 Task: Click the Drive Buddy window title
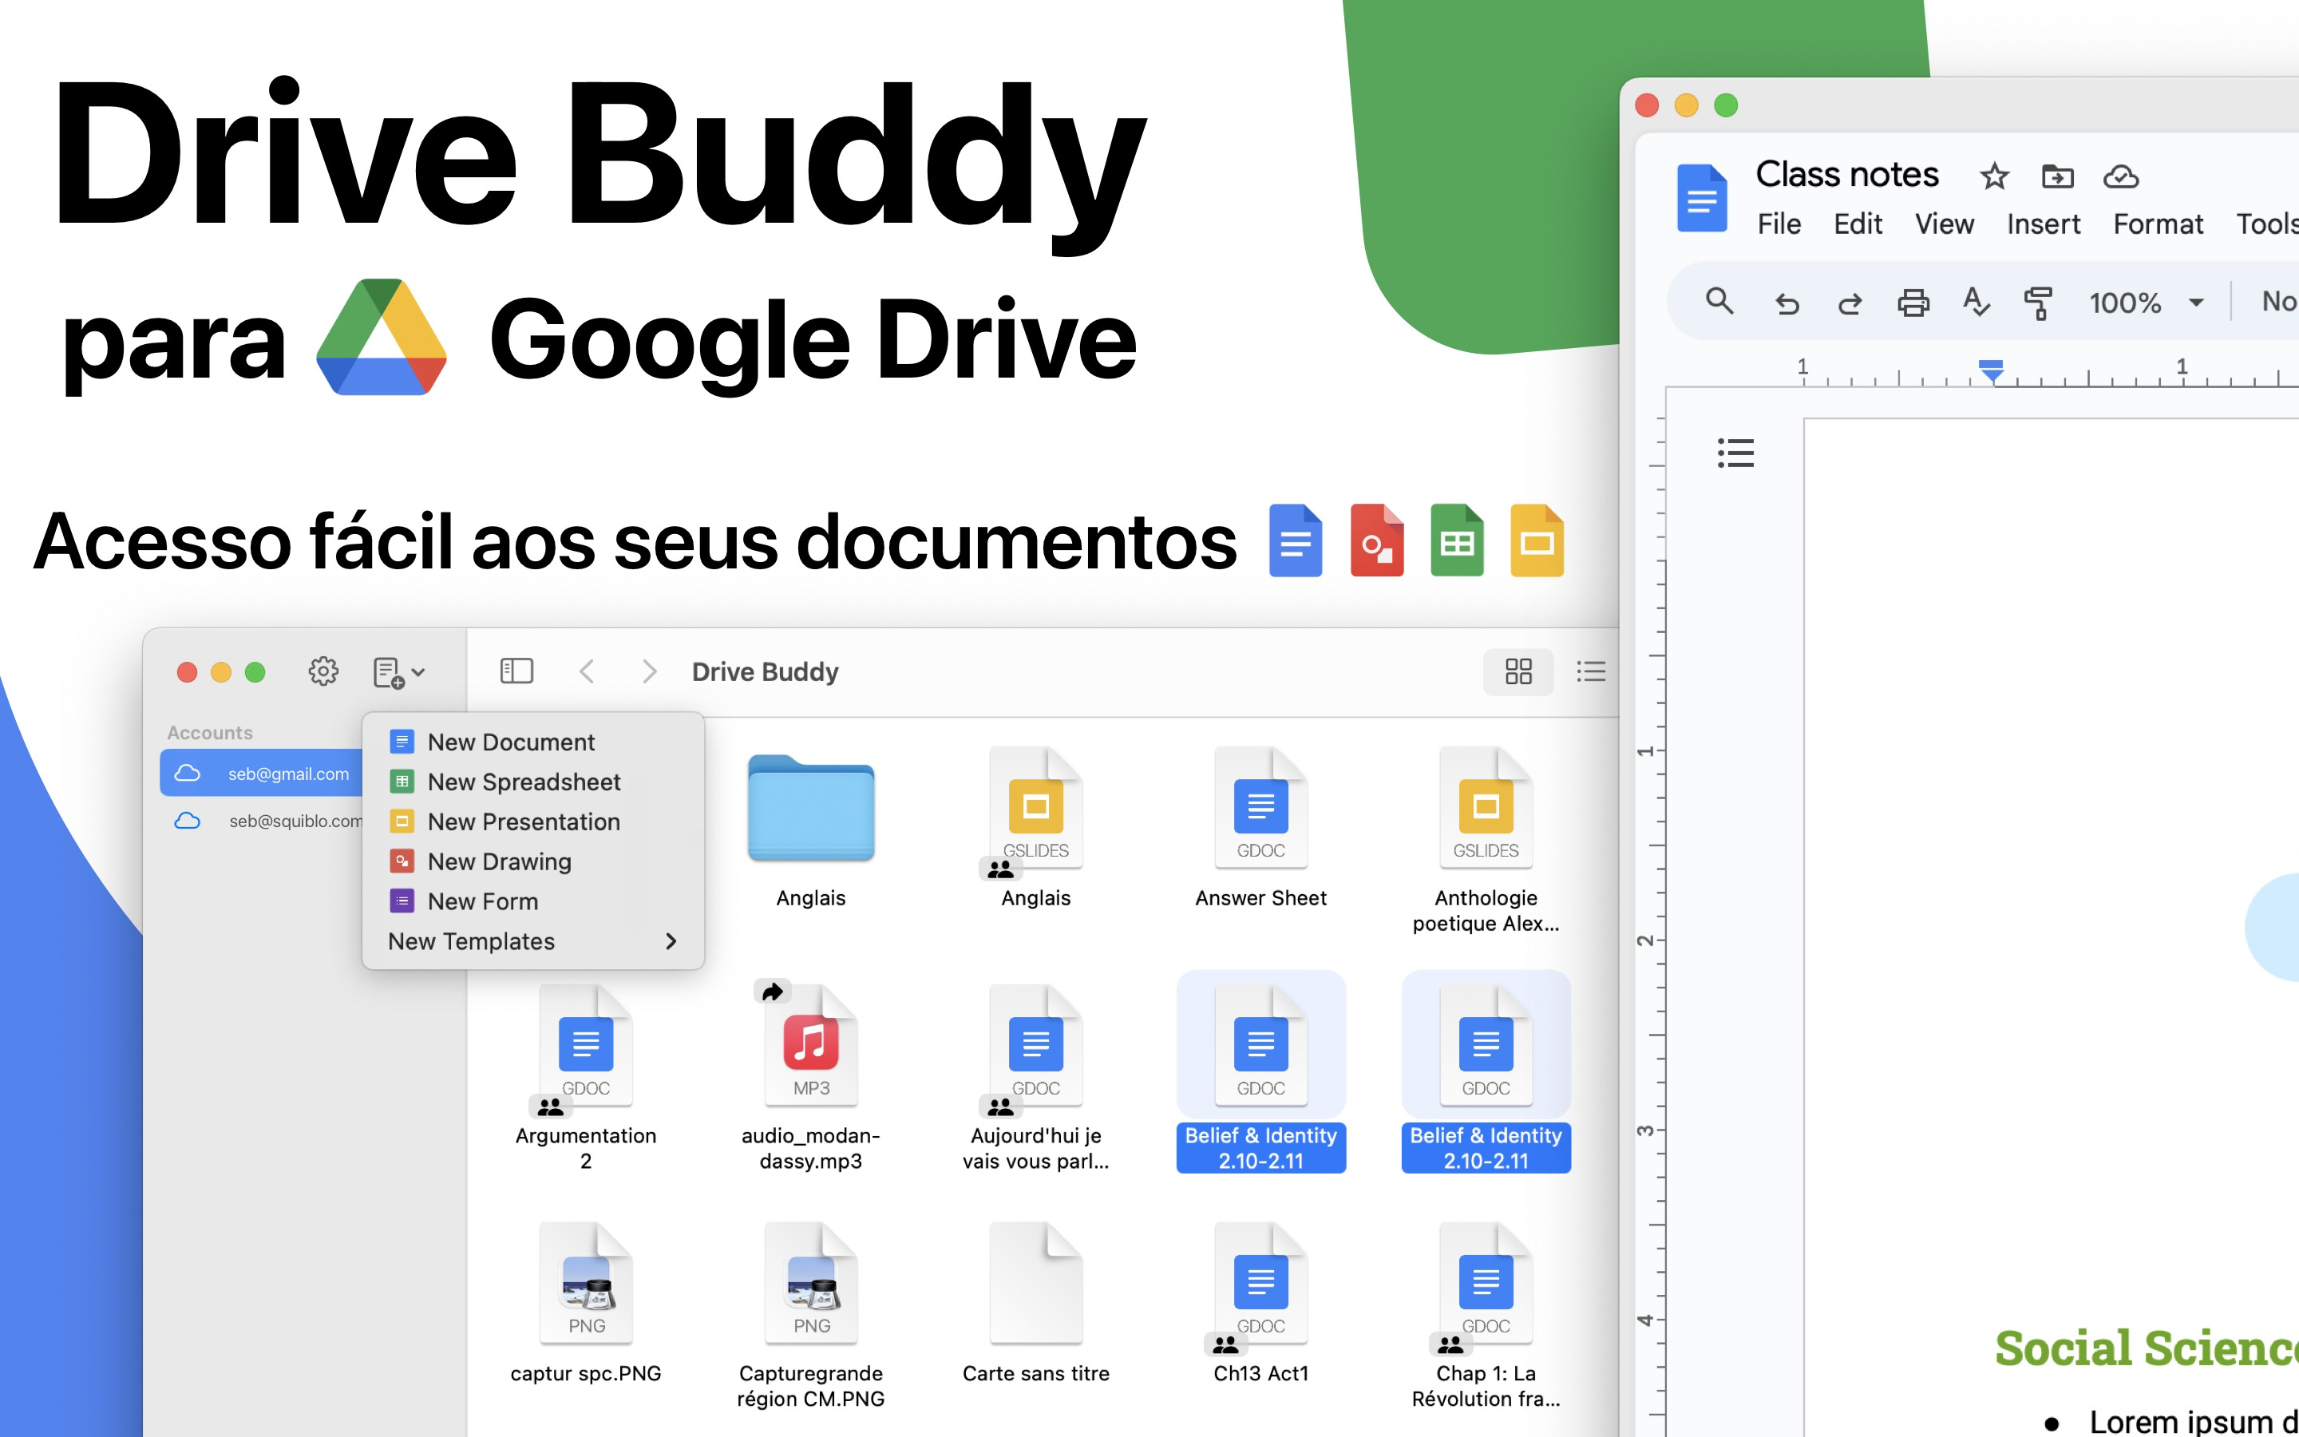(765, 672)
